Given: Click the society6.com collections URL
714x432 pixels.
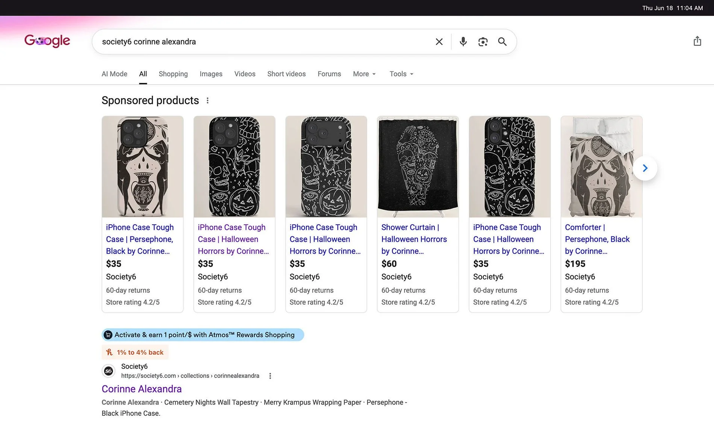Looking at the screenshot, I should pyautogui.click(x=190, y=376).
